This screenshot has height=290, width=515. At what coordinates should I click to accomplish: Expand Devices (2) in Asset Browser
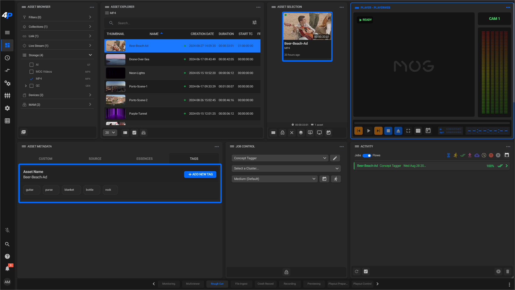[x=57, y=95]
